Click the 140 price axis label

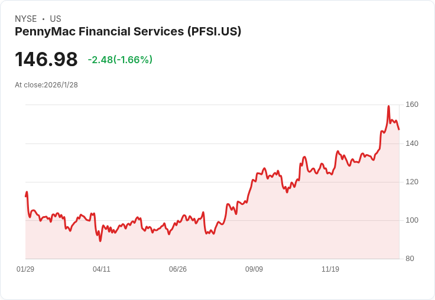click(x=412, y=144)
